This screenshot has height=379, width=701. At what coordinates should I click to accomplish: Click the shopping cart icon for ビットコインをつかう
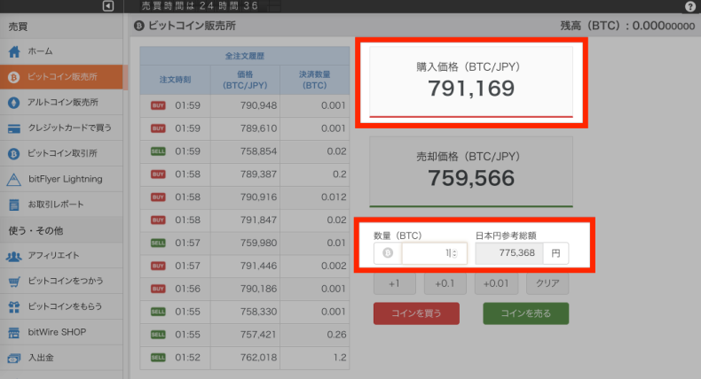point(14,282)
